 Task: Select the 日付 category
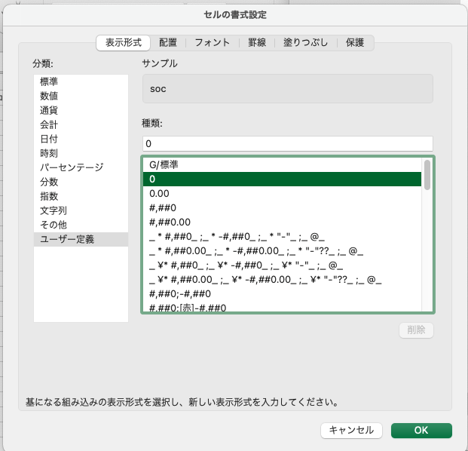click(x=81, y=139)
